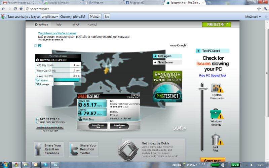Click the Movie (800 MB) row
269x168 pixels.
click(58, 76)
